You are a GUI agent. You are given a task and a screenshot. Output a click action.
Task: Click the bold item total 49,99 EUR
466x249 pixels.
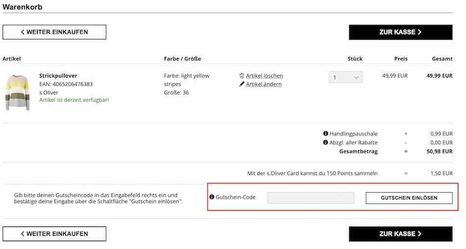440,76
